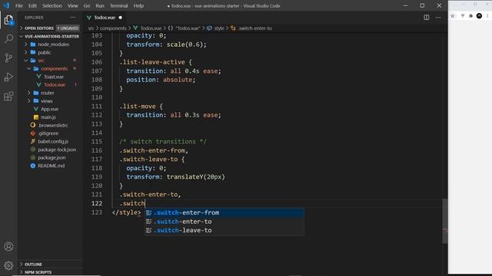
Task: Open the Go menu
Action: [x=87, y=5]
